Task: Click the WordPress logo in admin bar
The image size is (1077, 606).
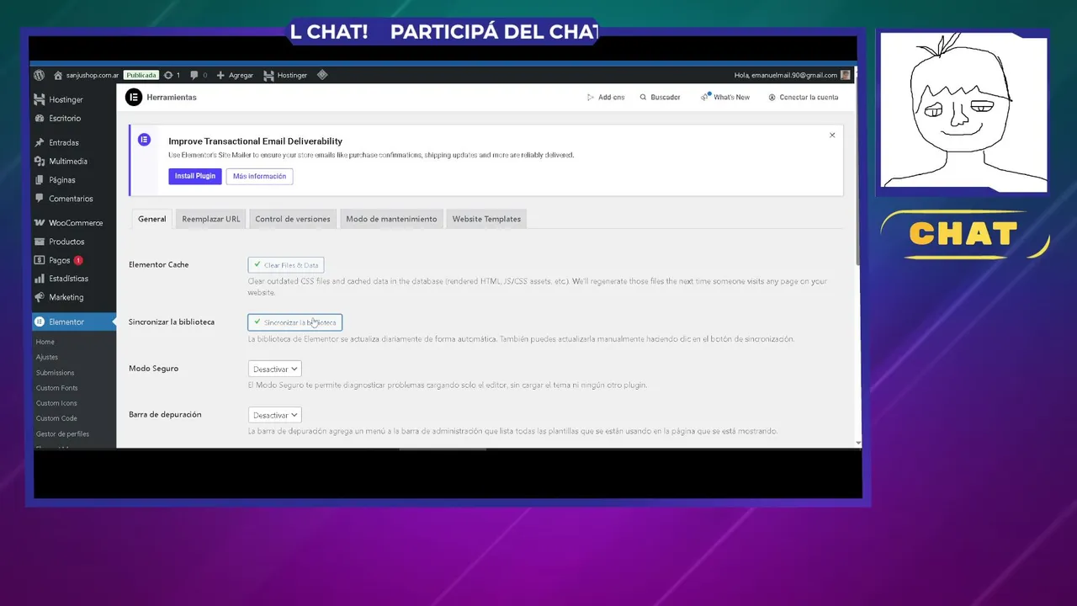Action: pos(40,75)
